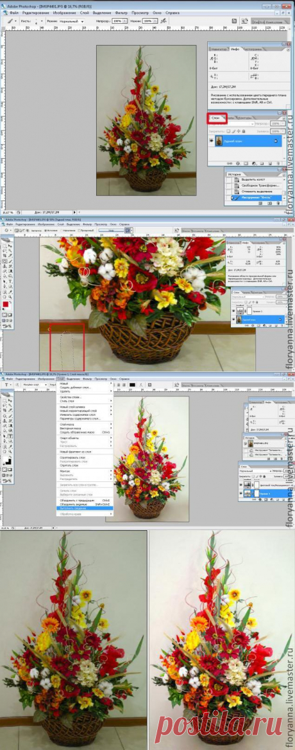Viewport: 295px width, 750px height.
Task: Click T text tool icon in options bar
Action: (x=6, y=384)
